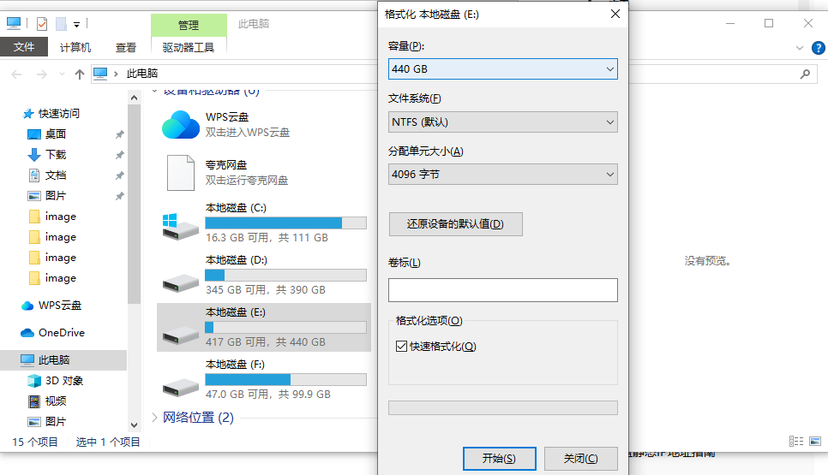Select the 夸克网盘 file icon

pos(181,172)
